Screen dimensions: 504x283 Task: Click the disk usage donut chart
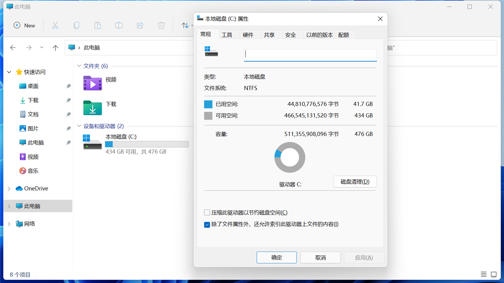[x=290, y=157]
